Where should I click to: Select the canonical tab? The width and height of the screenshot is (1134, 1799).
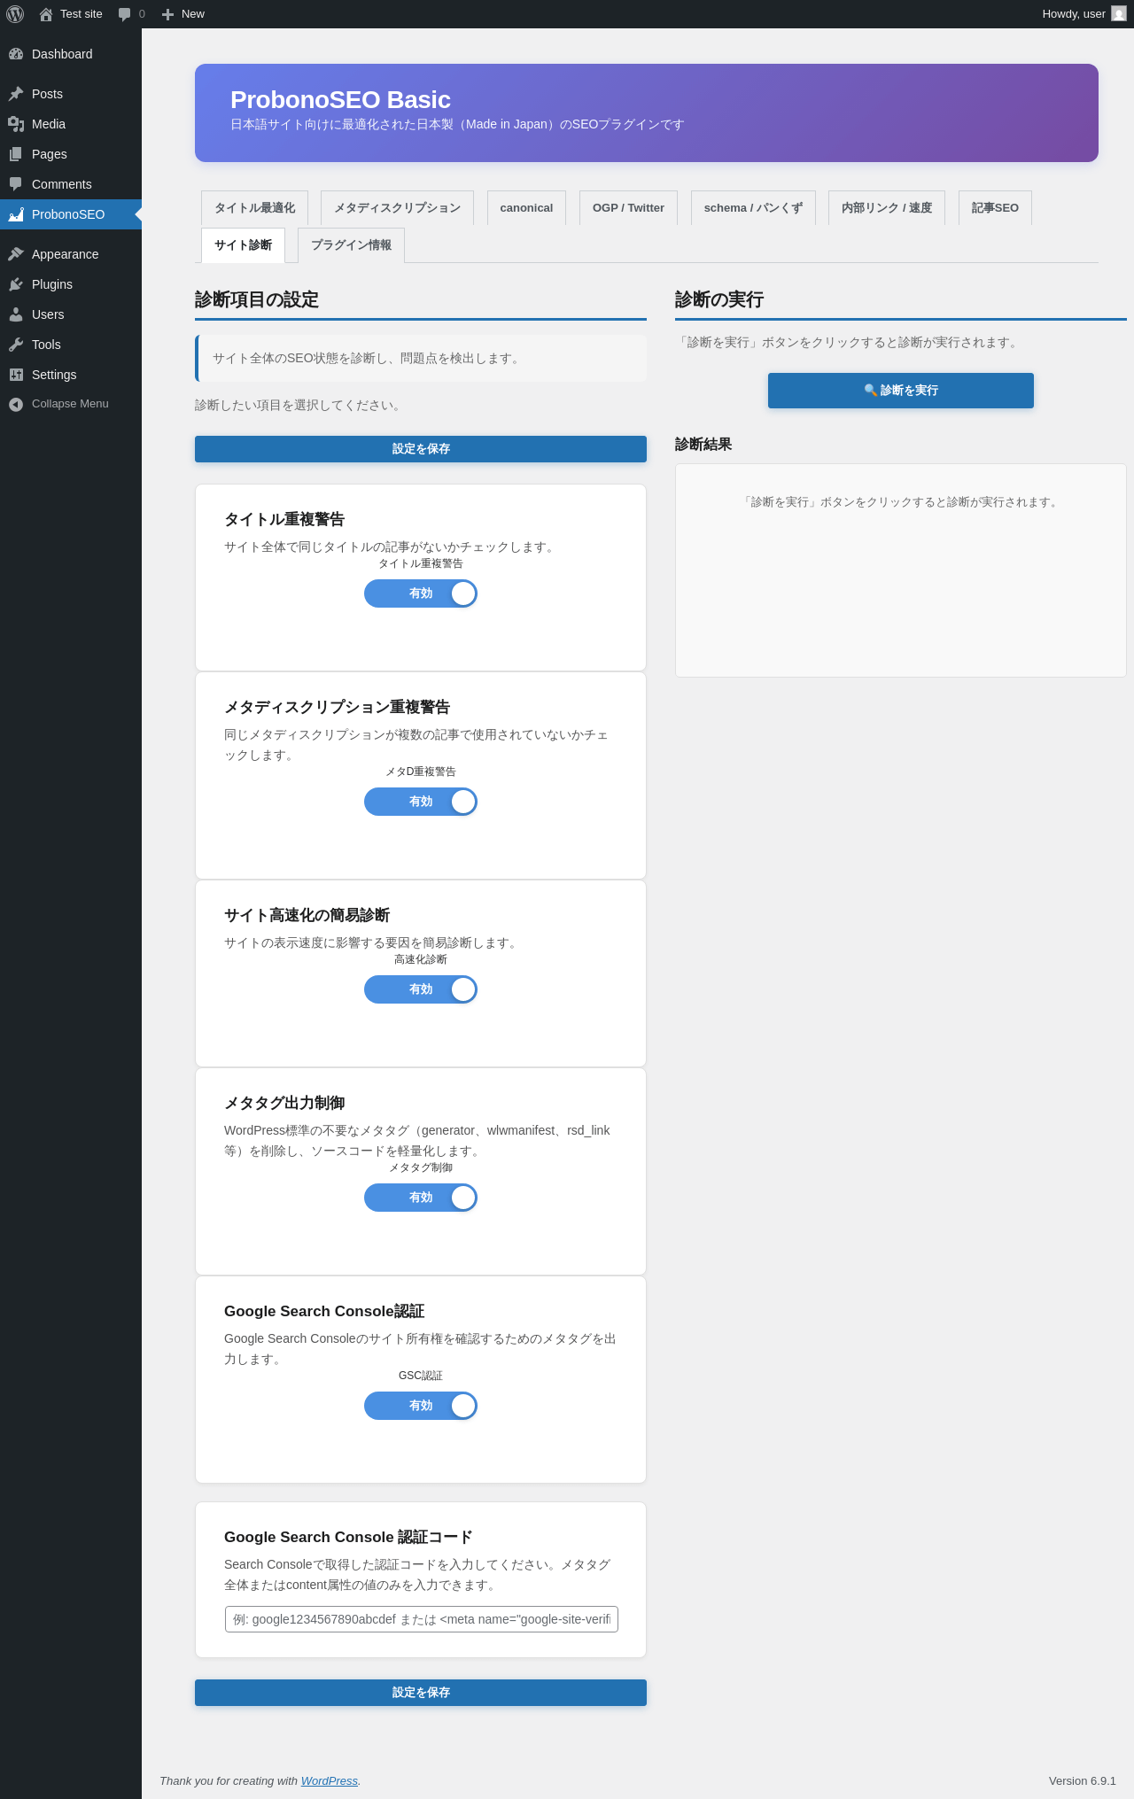526,208
